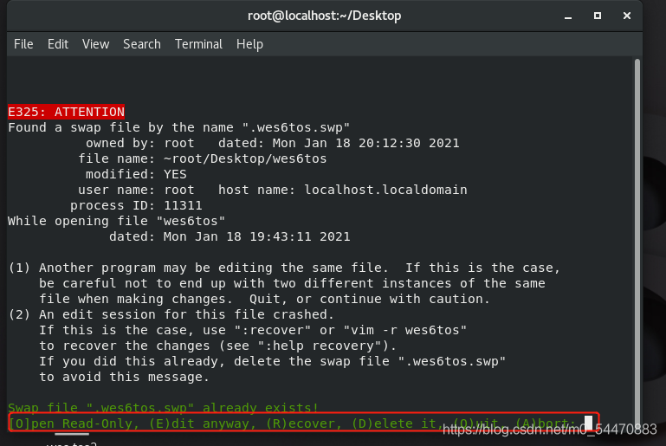Minimize the terminal window

click(x=568, y=16)
